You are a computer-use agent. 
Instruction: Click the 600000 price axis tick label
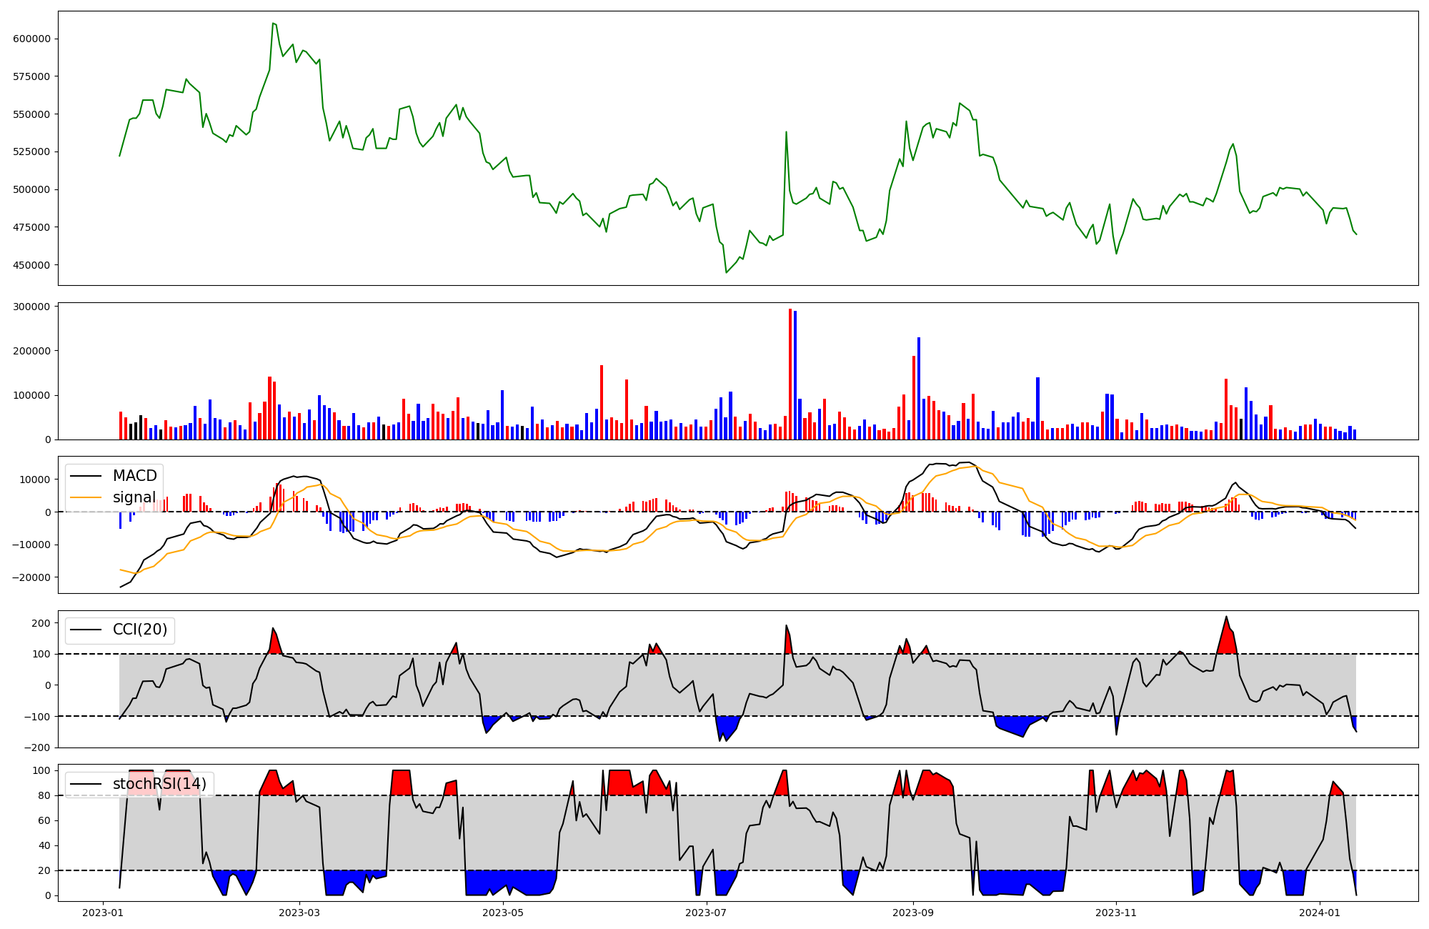coord(31,39)
